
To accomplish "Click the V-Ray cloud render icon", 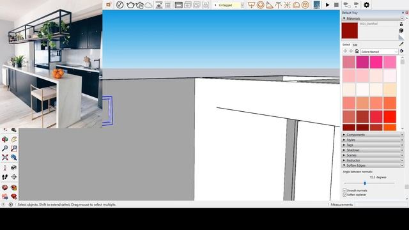I will (x=148, y=5).
